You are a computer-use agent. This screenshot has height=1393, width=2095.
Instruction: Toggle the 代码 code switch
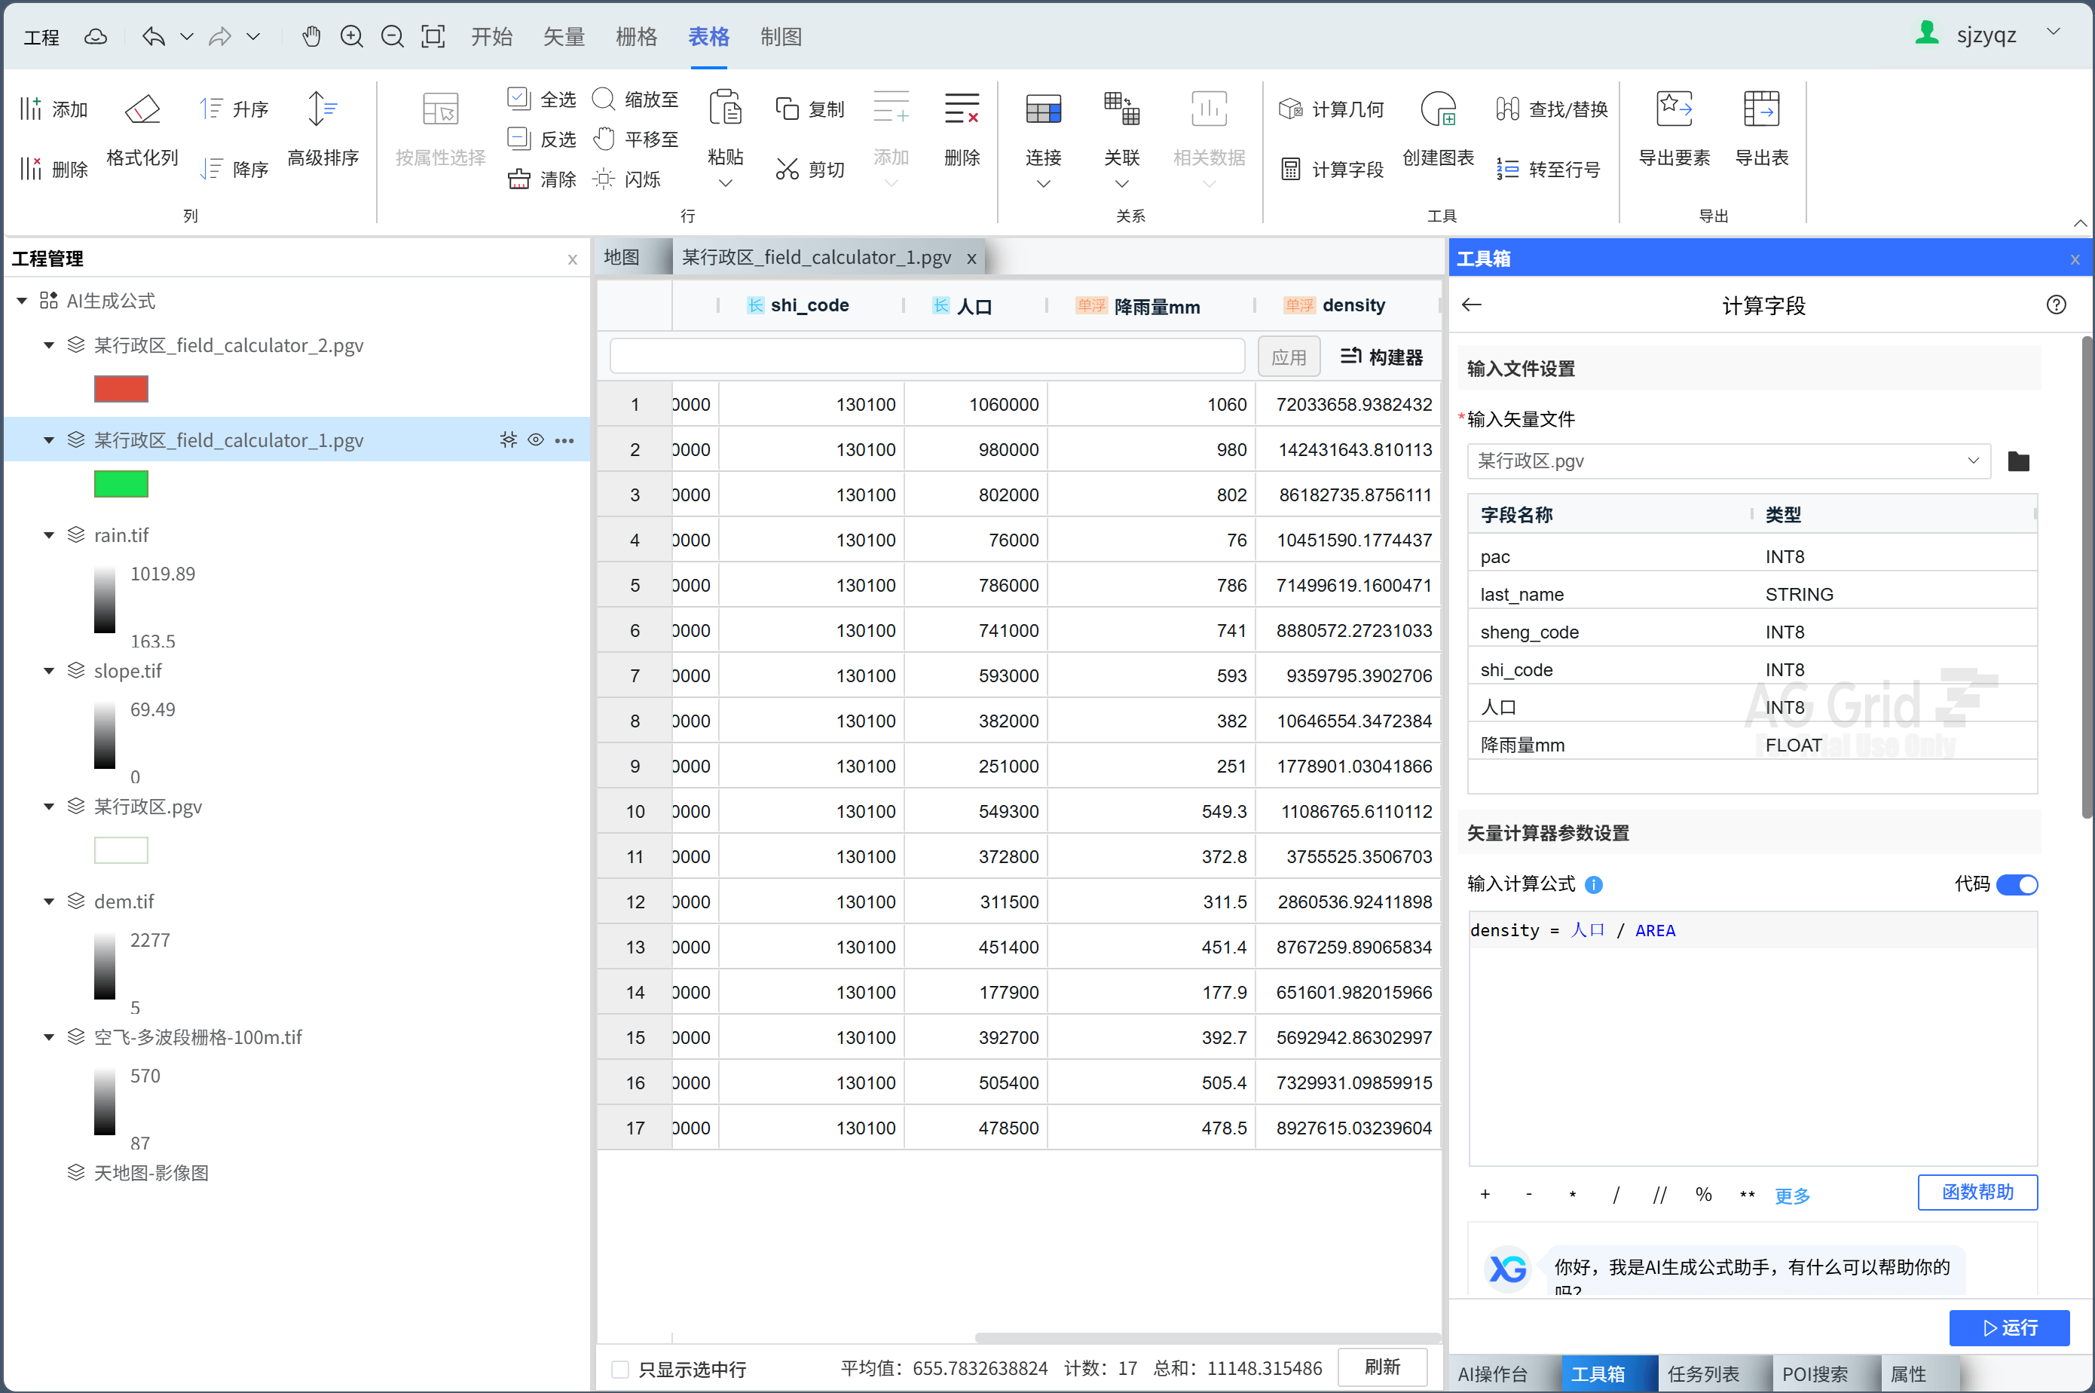[x=2016, y=885]
